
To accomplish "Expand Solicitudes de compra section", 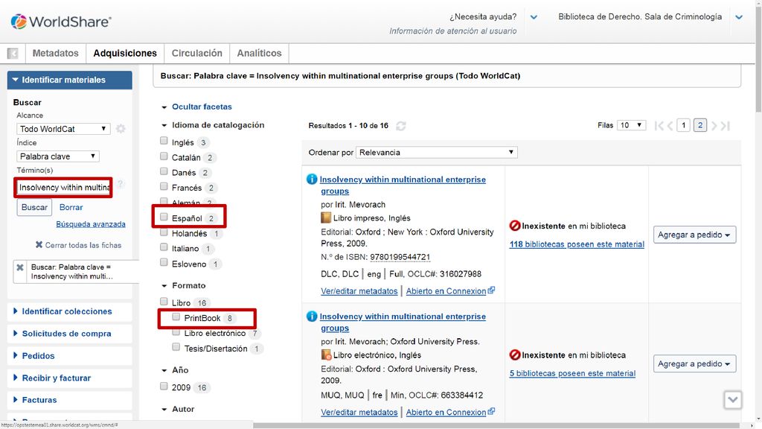I will click(69, 334).
